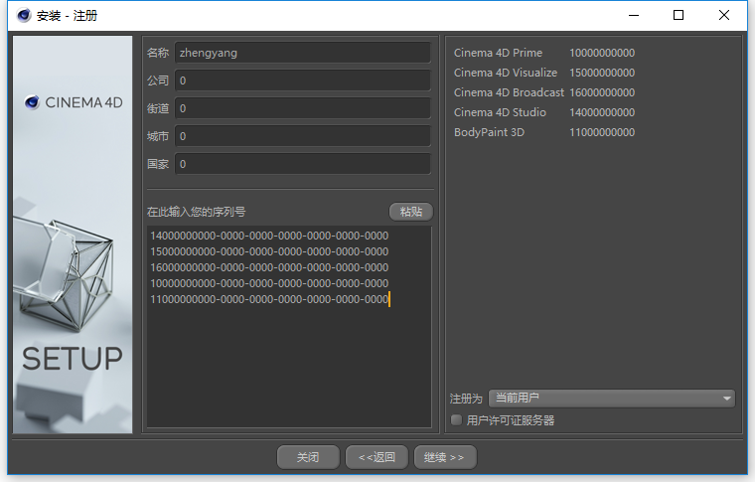The width and height of the screenshot is (755, 482).
Task: Click serial line starting with 16000000000
Action: click(269, 267)
